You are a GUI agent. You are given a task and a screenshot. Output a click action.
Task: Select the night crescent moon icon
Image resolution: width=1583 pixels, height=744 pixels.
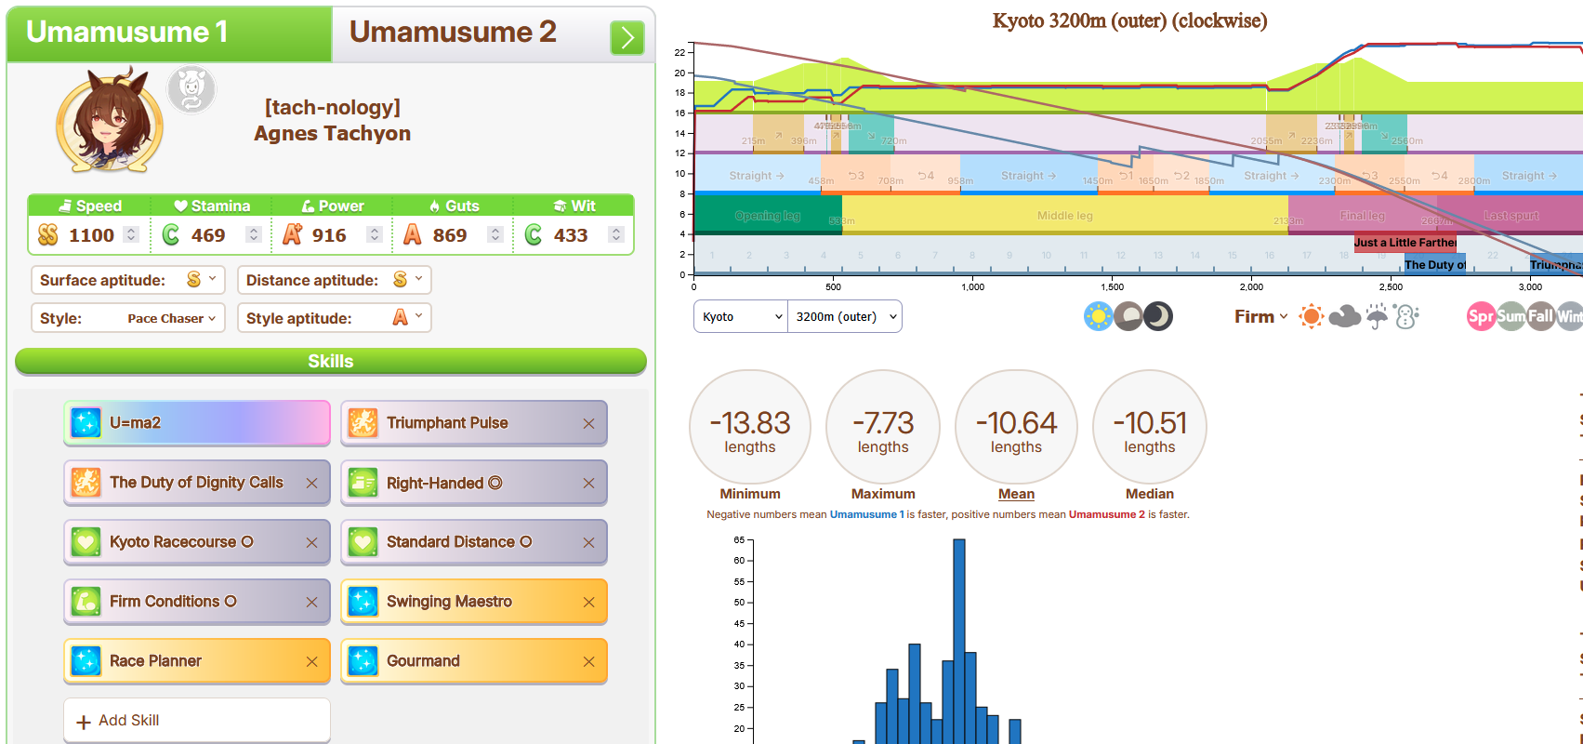pos(1158,316)
